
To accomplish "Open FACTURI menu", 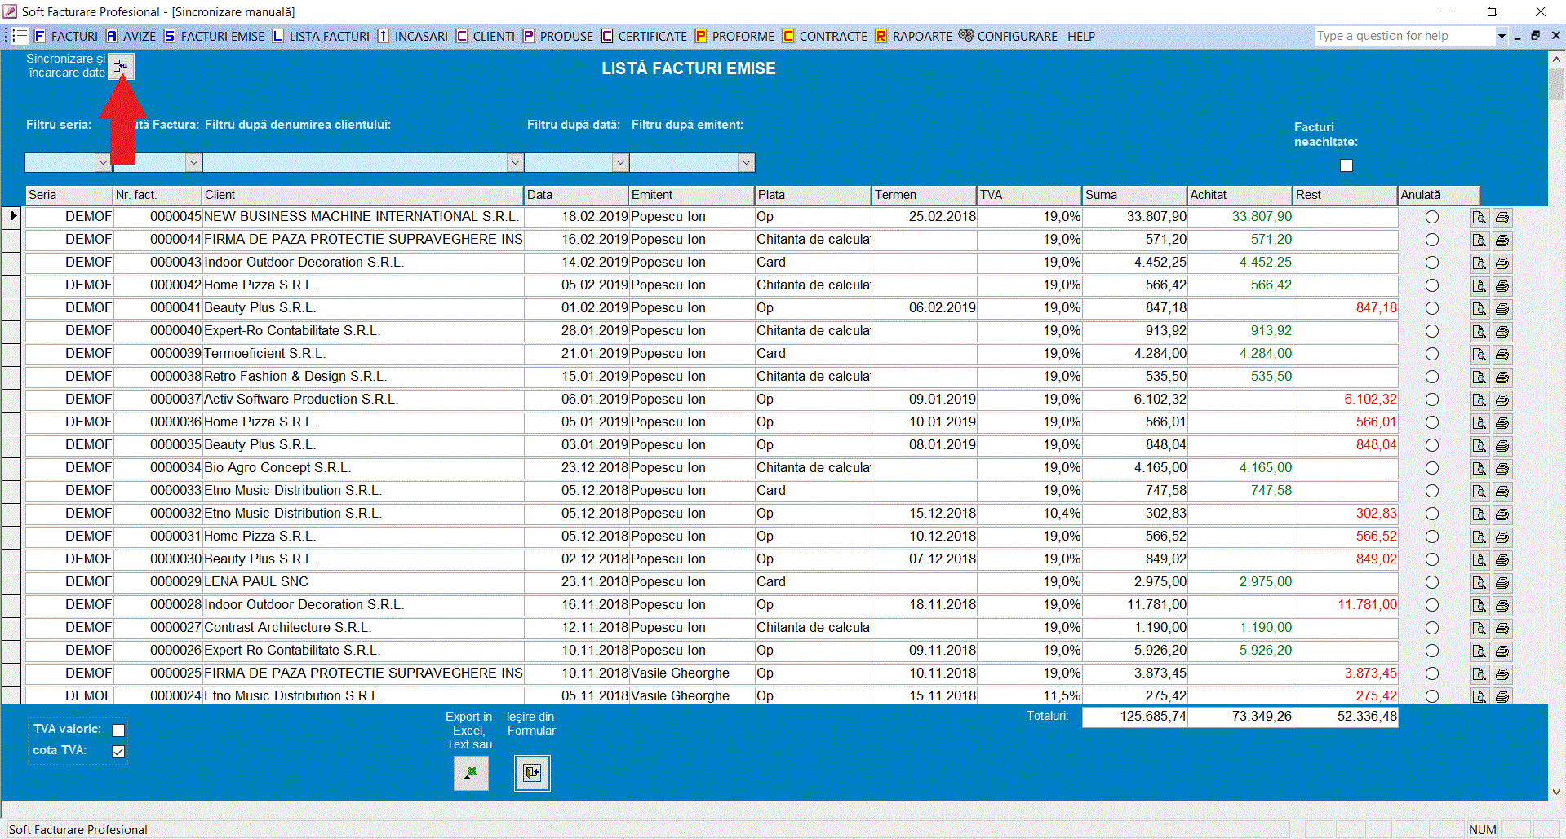I will (x=65, y=36).
